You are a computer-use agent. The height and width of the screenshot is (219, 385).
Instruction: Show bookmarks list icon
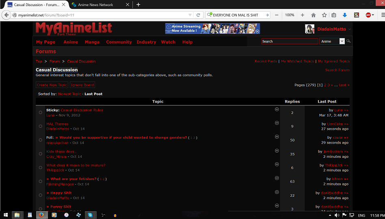coord(334,15)
